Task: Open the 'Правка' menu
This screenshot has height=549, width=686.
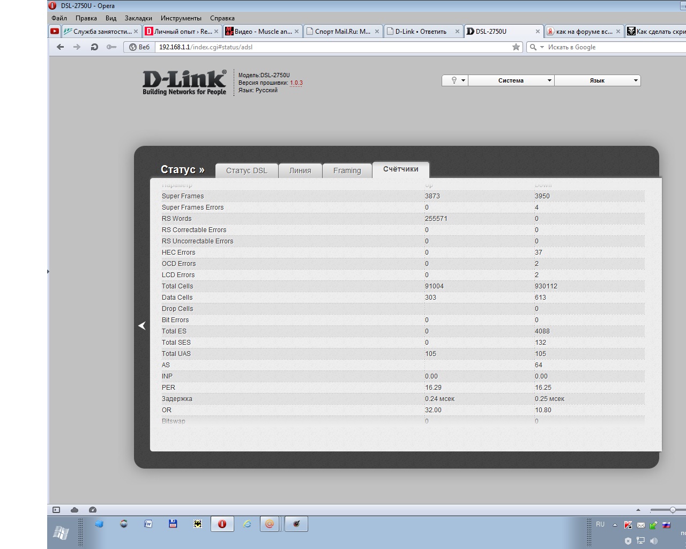Action: click(x=86, y=18)
